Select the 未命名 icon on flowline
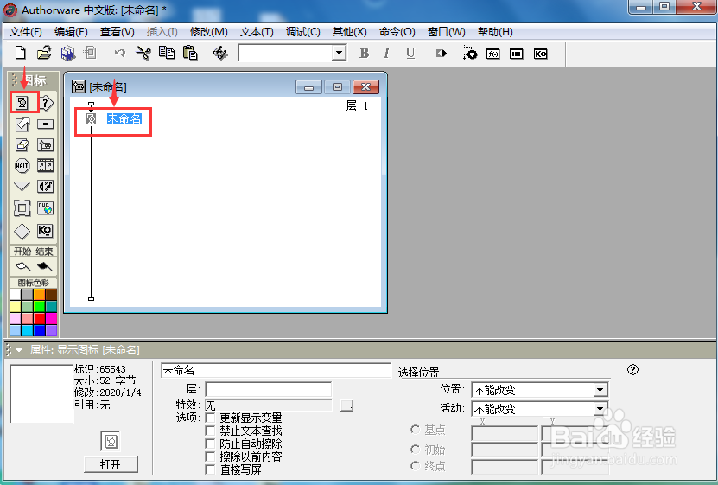 click(x=91, y=119)
